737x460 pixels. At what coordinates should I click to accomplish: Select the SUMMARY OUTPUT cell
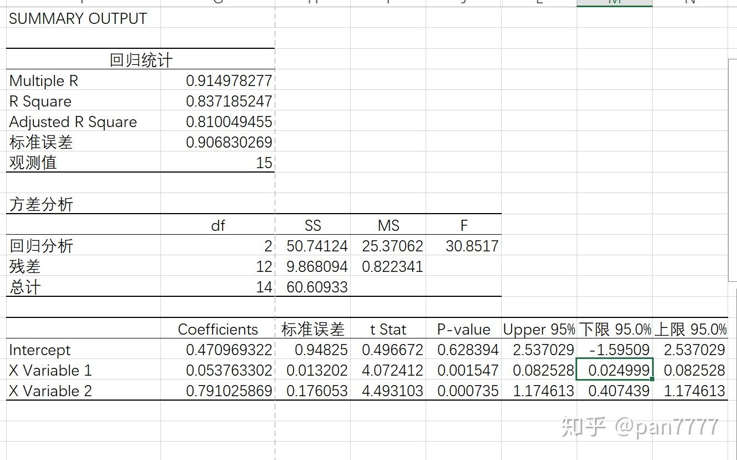pyautogui.click(x=78, y=18)
